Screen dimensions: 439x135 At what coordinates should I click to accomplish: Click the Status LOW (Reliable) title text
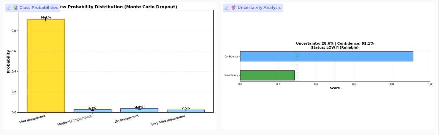(x=335, y=48)
